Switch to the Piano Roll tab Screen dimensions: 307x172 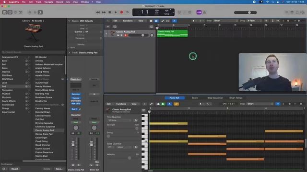[x=174, y=98]
